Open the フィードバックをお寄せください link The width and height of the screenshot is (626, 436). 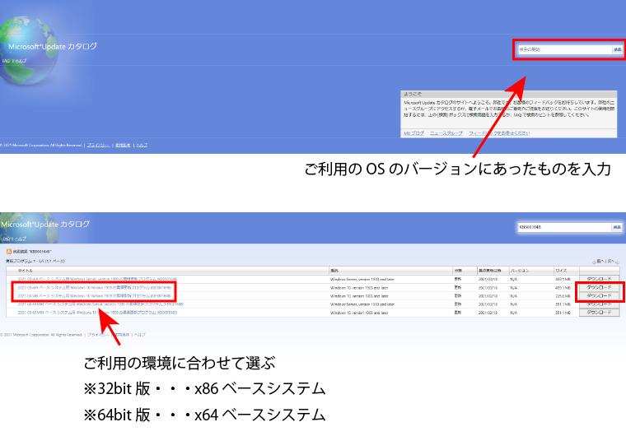[499, 132]
